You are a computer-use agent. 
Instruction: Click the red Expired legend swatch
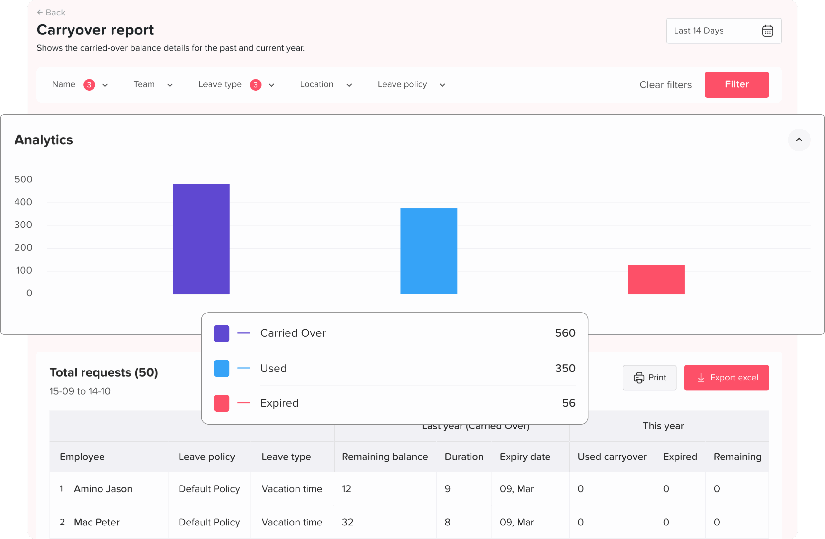221,403
